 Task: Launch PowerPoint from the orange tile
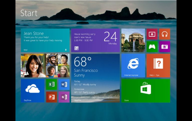[x=52, y=97]
